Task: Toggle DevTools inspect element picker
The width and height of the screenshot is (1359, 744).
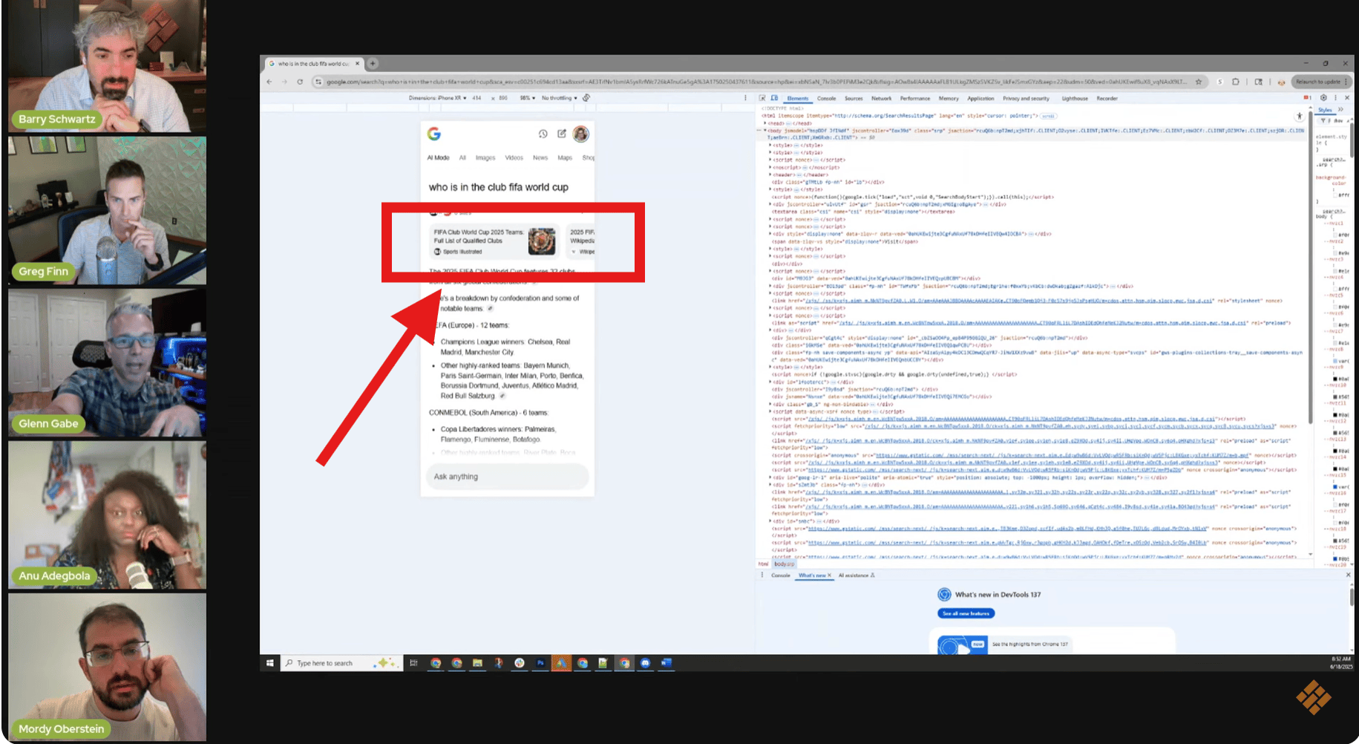Action: click(x=762, y=98)
